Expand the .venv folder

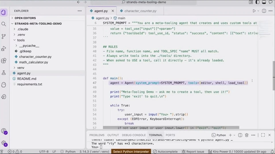click(21, 35)
